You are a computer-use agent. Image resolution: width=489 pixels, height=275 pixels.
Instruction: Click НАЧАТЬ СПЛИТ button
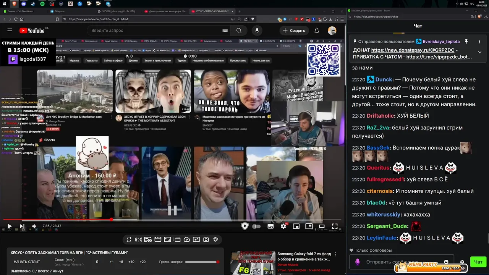(27, 262)
